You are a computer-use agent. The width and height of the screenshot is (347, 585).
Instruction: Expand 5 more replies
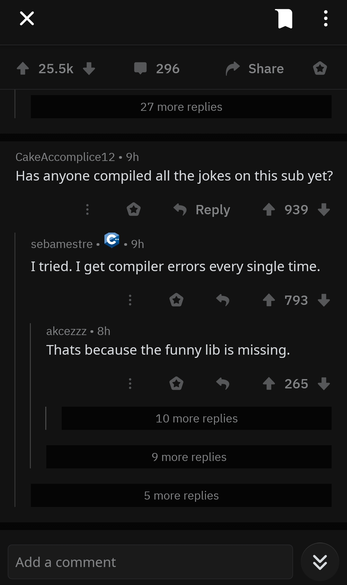(181, 495)
